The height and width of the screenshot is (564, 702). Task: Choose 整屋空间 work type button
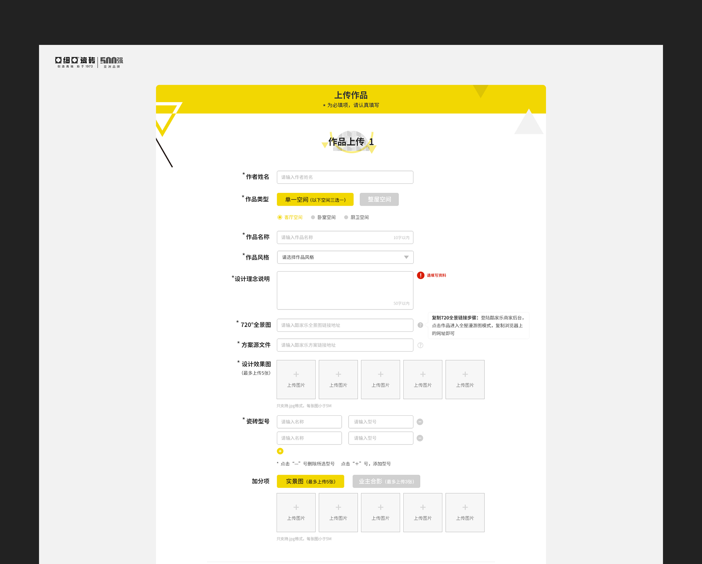pyautogui.click(x=379, y=199)
